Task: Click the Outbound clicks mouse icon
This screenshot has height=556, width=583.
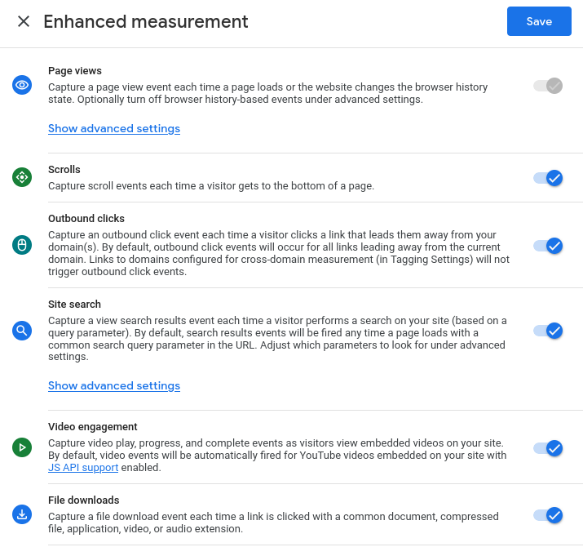Action: tap(22, 245)
